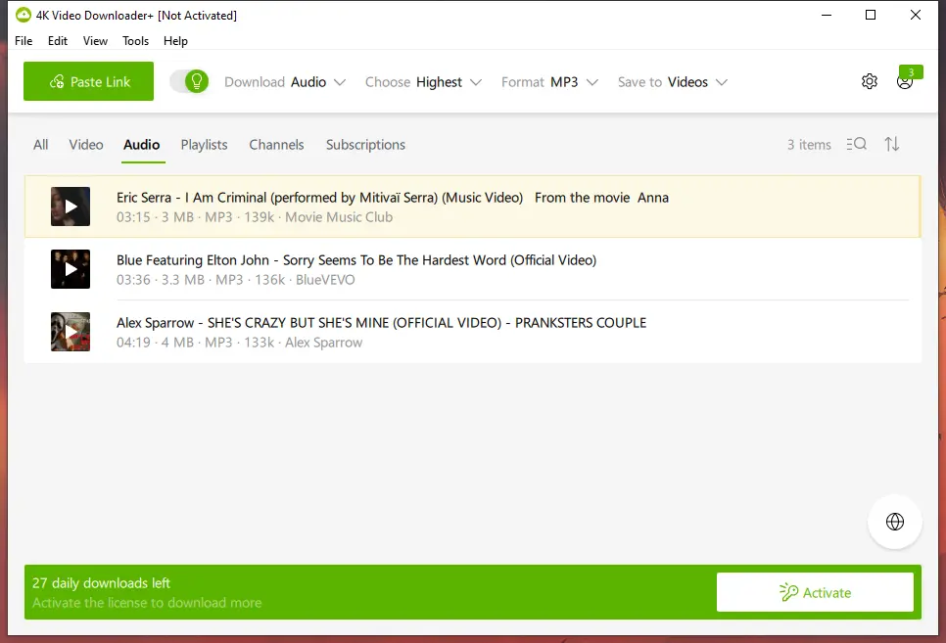Play the Eric Serra track preview

pyautogui.click(x=70, y=206)
